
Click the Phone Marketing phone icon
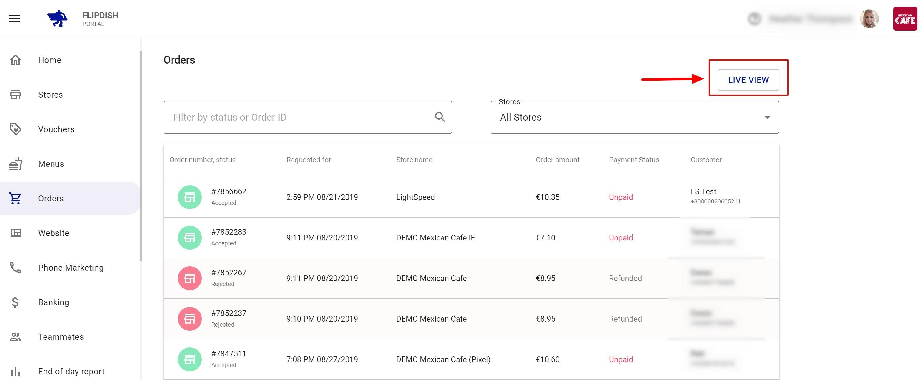click(15, 267)
